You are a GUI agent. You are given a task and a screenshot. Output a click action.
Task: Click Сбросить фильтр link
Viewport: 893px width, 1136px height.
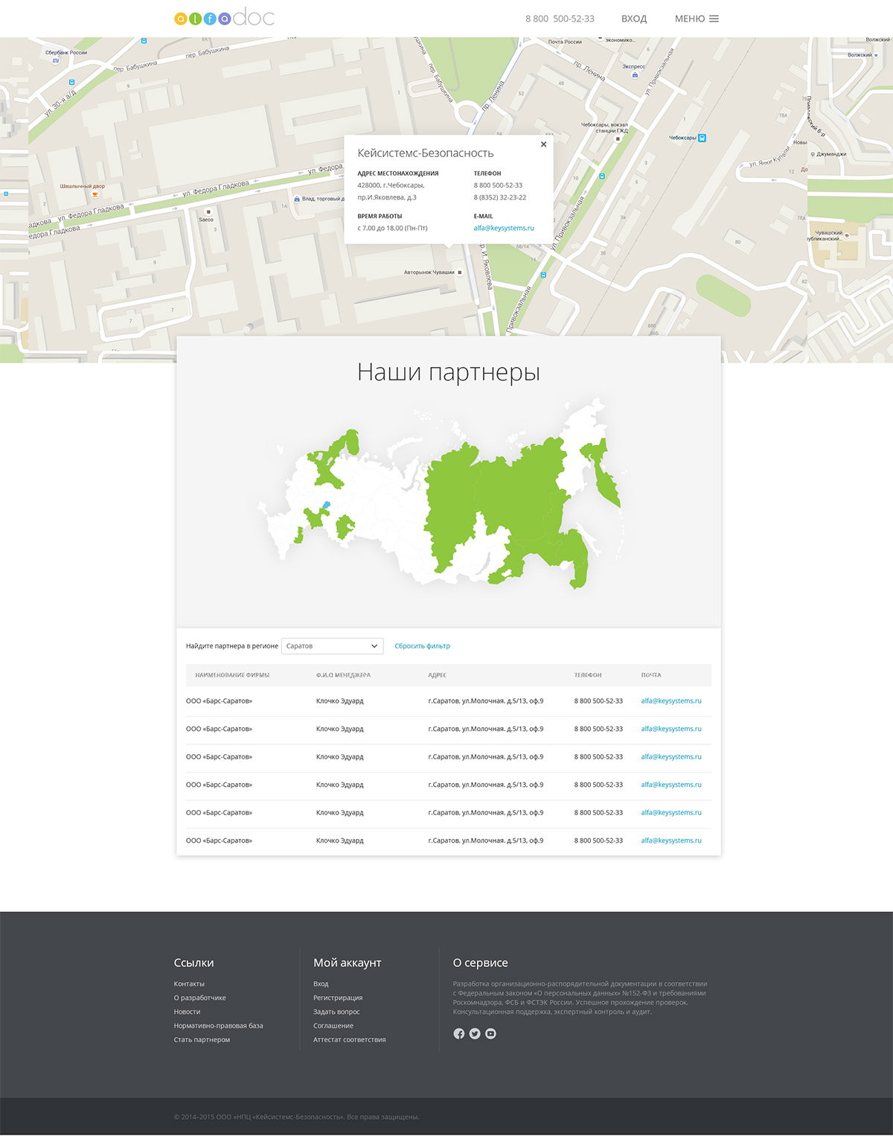[422, 646]
